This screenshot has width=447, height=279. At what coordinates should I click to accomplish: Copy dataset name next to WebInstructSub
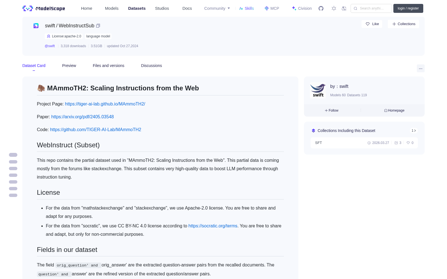pyautogui.click(x=98, y=26)
